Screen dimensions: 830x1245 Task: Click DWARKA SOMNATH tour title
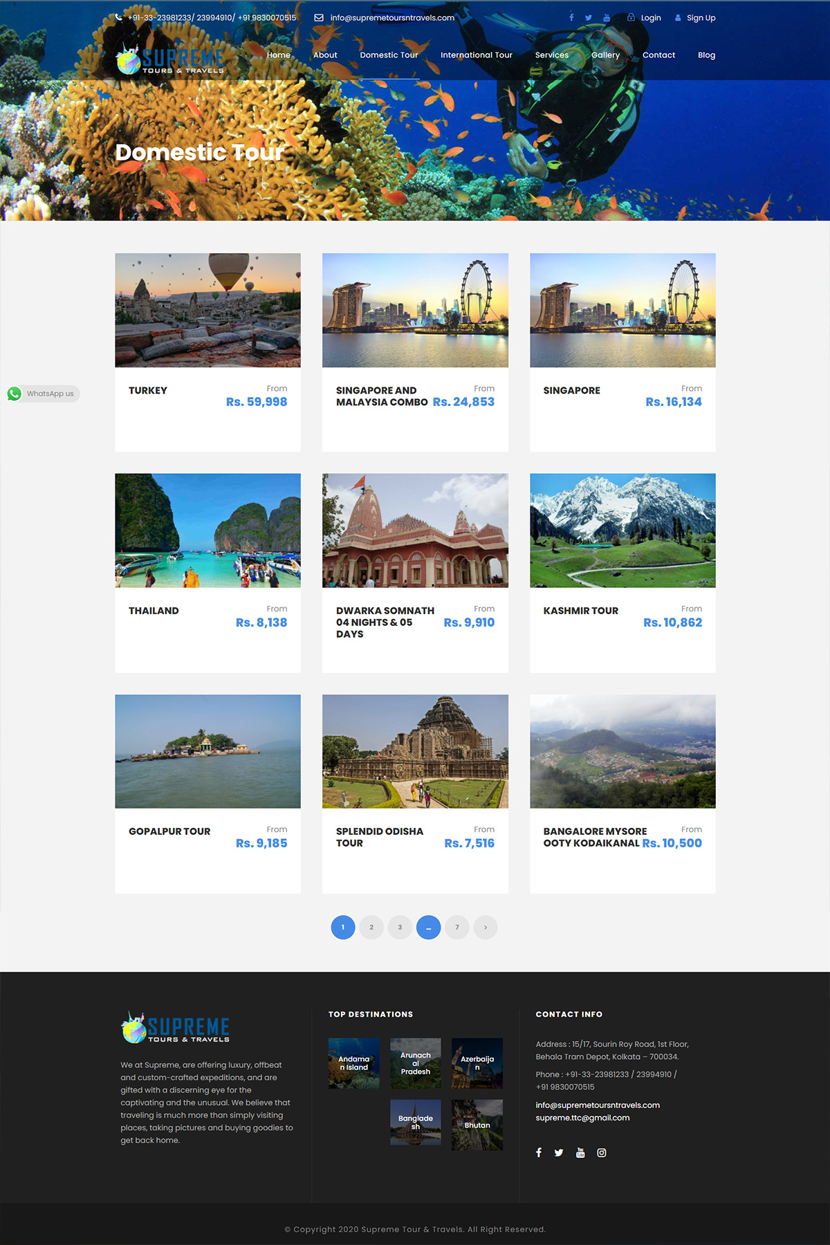pos(385,622)
